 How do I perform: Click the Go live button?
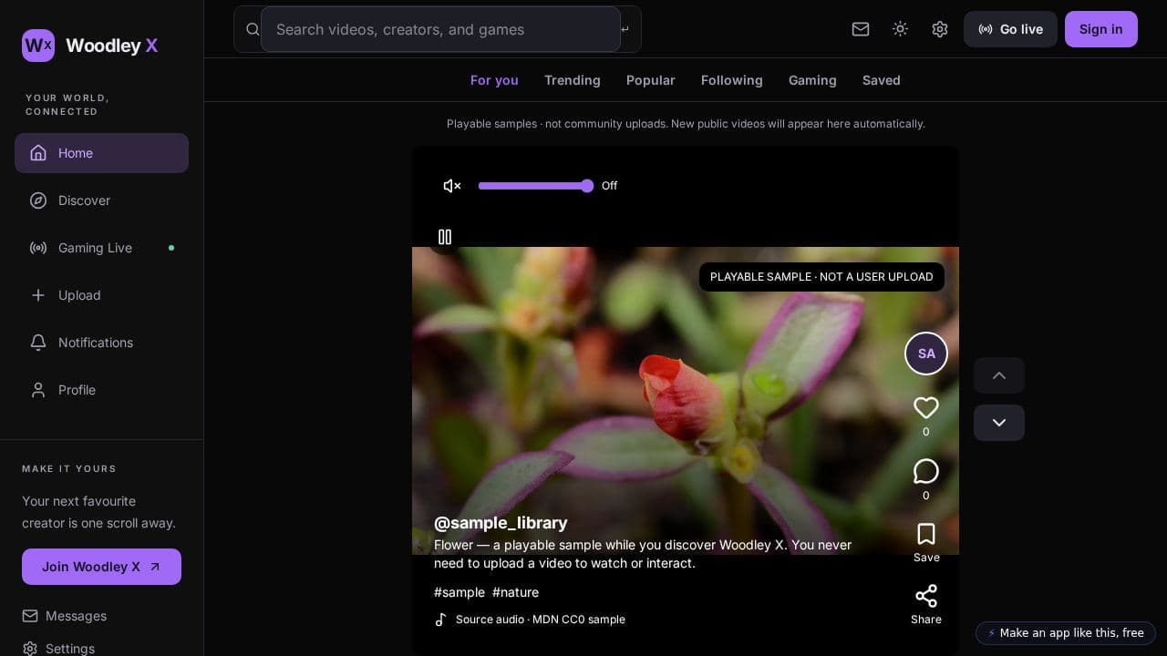coord(1010,29)
